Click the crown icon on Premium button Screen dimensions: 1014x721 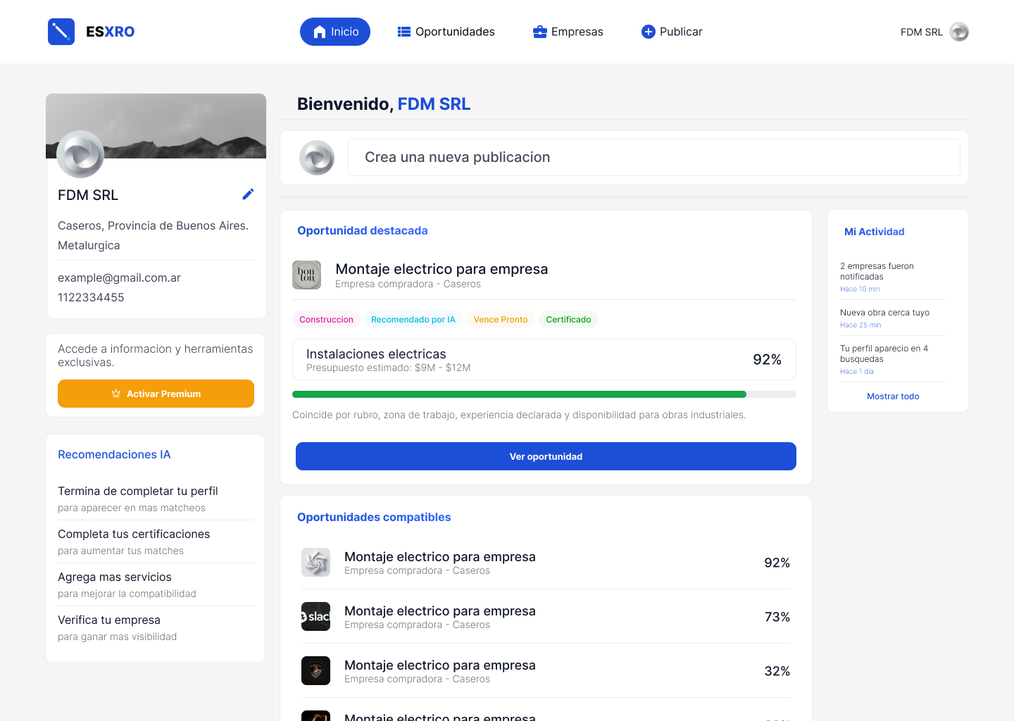pyautogui.click(x=116, y=394)
